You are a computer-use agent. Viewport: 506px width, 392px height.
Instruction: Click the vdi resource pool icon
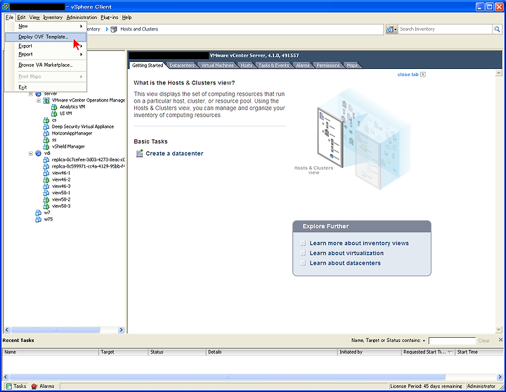click(x=39, y=153)
